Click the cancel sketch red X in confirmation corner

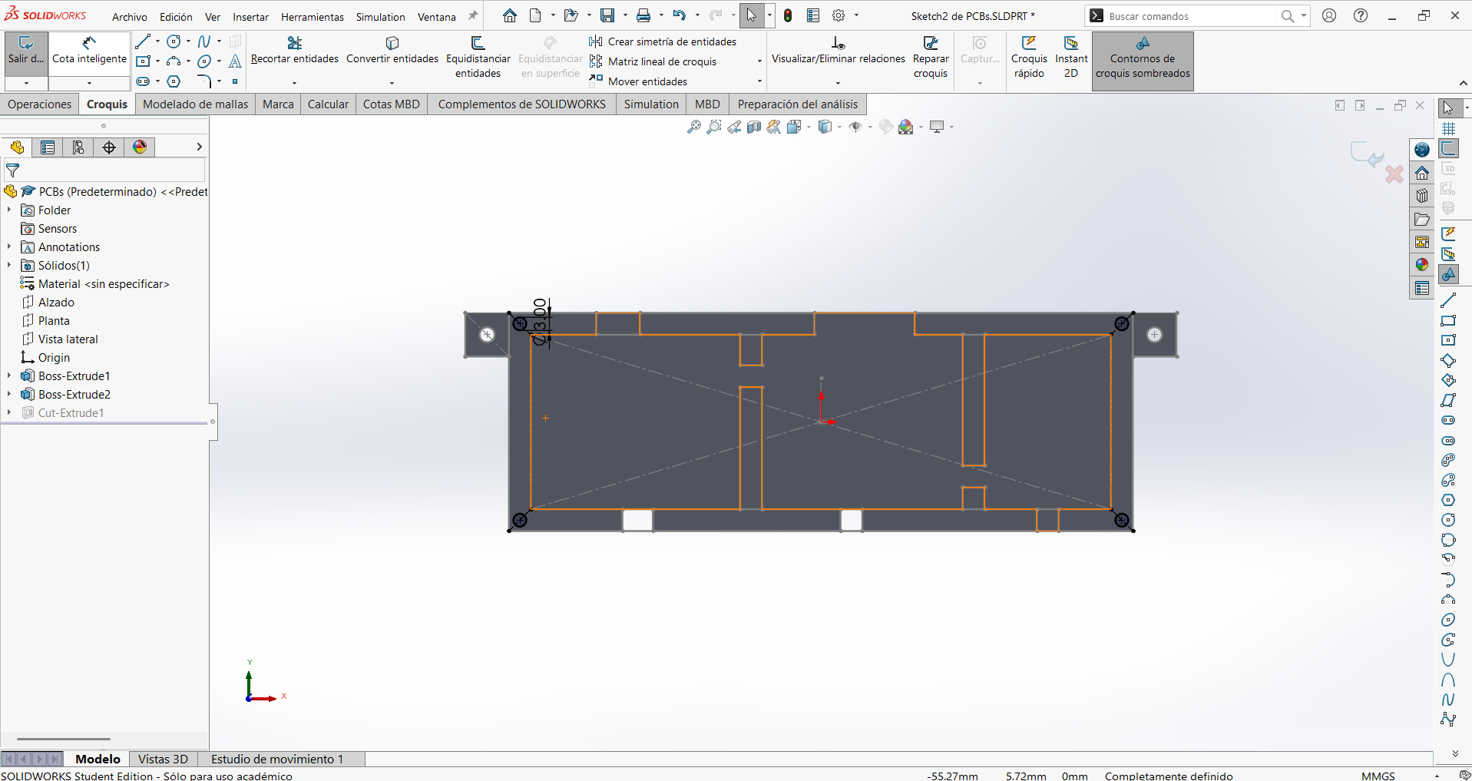(x=1394, y=174)
